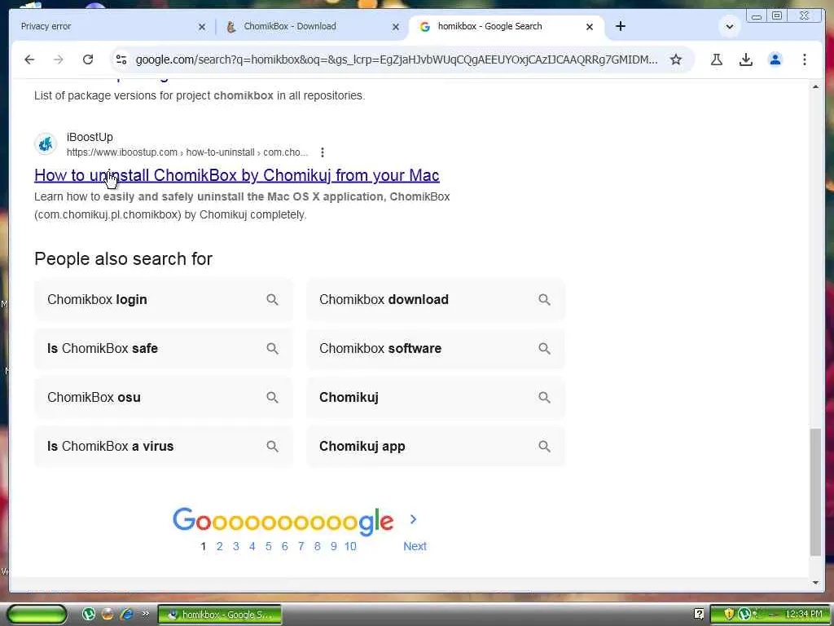The height and width of the screenshot is (626, 834).
Task: Go to results page 7
Action: 301,546
